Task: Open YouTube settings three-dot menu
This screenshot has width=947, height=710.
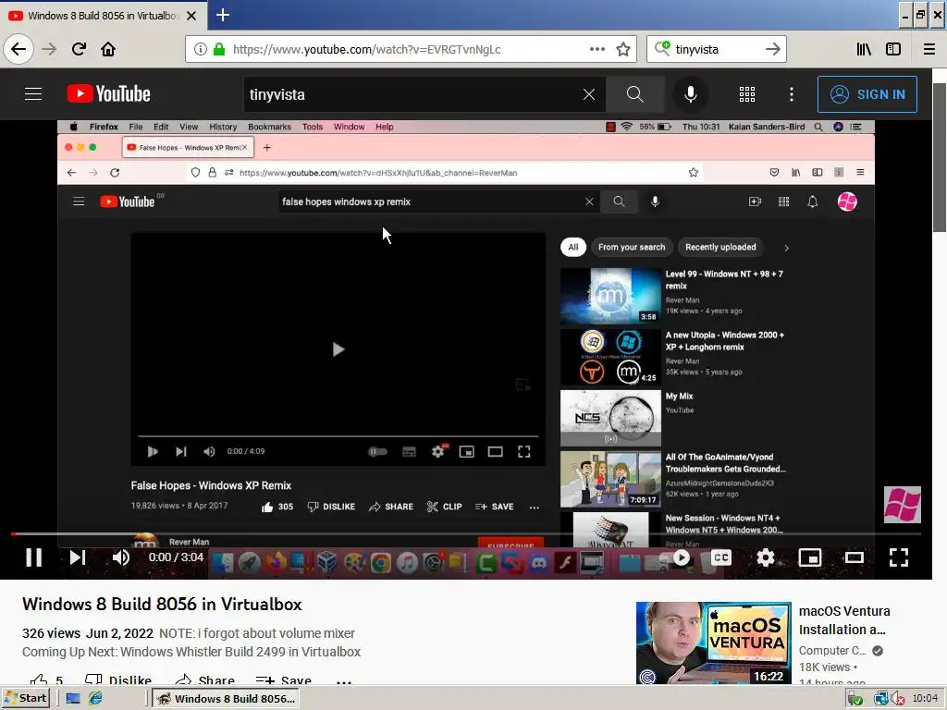Action: tap(792, 94)
